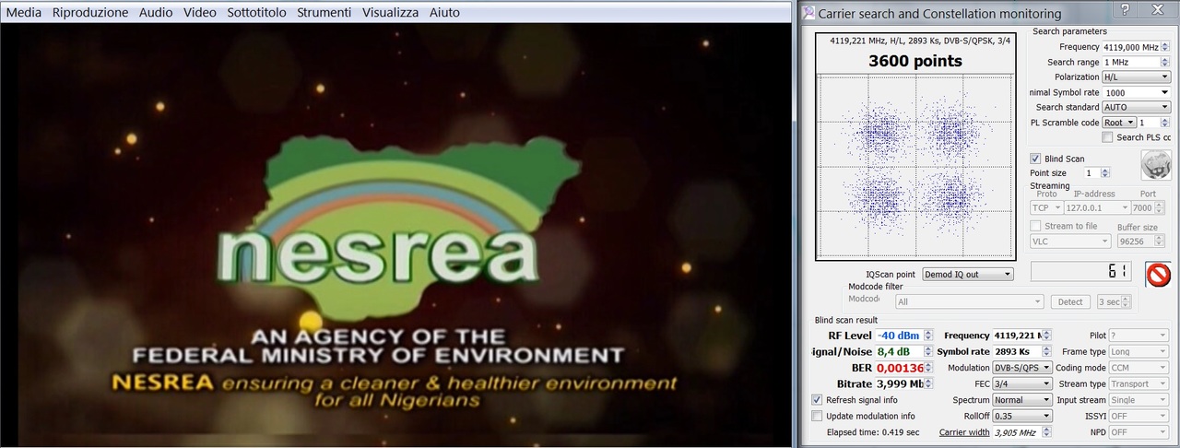Enable Update modulation info checkbox
Viewport: 1180px width, 448px height.
[x=817, y=416]
